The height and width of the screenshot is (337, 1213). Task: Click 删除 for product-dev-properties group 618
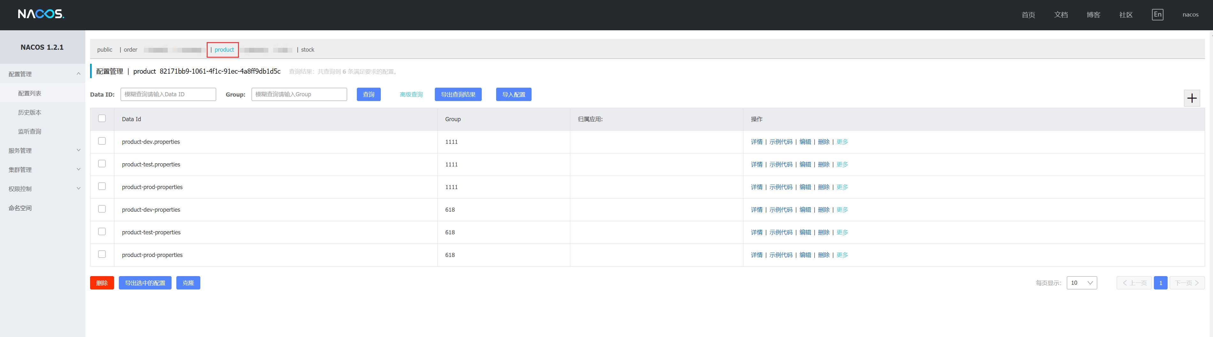coord(824,209)
